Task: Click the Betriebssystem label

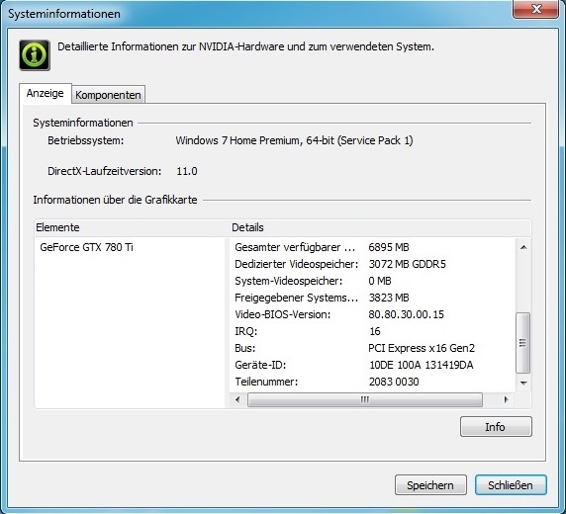Action: tap(85, 140)
